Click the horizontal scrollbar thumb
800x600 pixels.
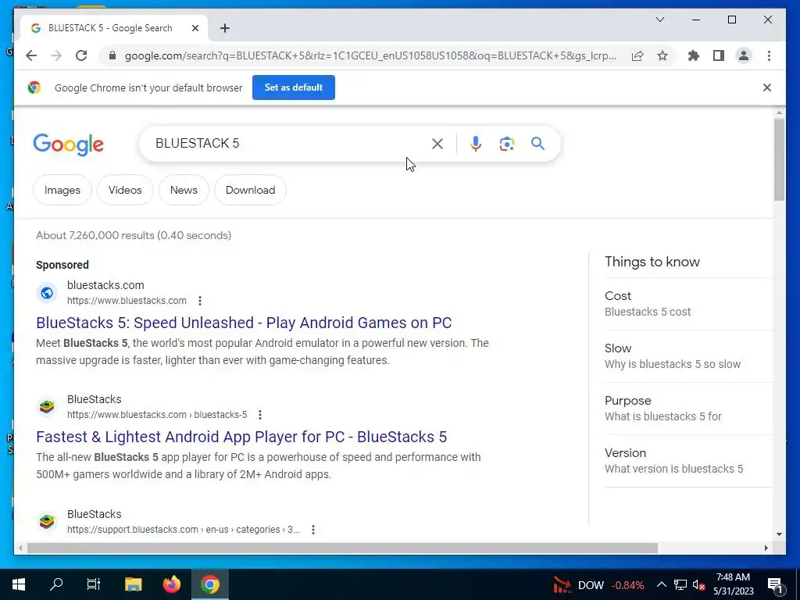coord(342,548)
